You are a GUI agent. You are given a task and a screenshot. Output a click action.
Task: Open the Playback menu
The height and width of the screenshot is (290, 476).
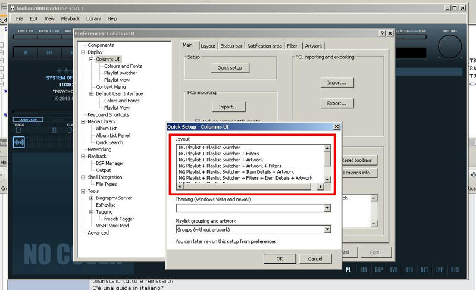tap(70, 18)
